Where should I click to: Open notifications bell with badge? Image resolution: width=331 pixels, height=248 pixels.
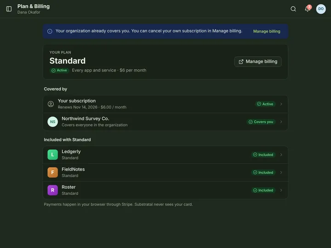308,9
